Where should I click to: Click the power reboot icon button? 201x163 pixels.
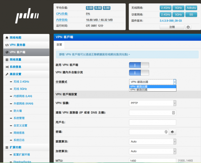[188, 27]
